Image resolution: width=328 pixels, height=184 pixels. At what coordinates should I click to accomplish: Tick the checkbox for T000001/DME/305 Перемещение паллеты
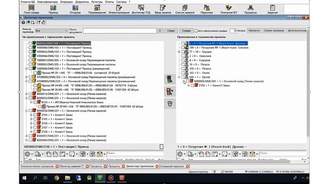coord(30,60)
